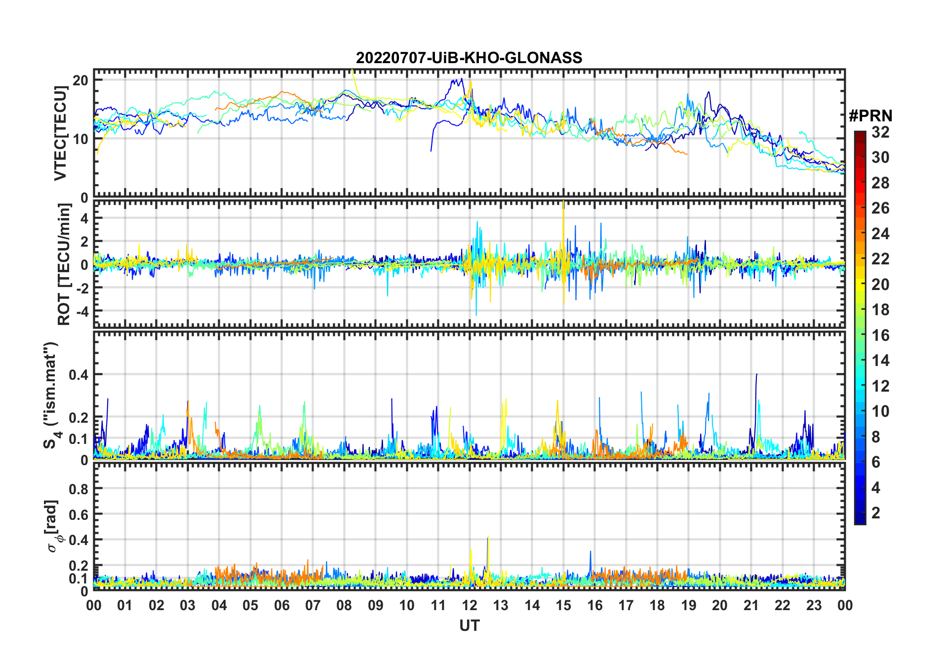This screenshot has width=939, height=656.
Task: Click the plot title 20220707-UiB-KHO-GLONASS
Action: coord(469,58)
